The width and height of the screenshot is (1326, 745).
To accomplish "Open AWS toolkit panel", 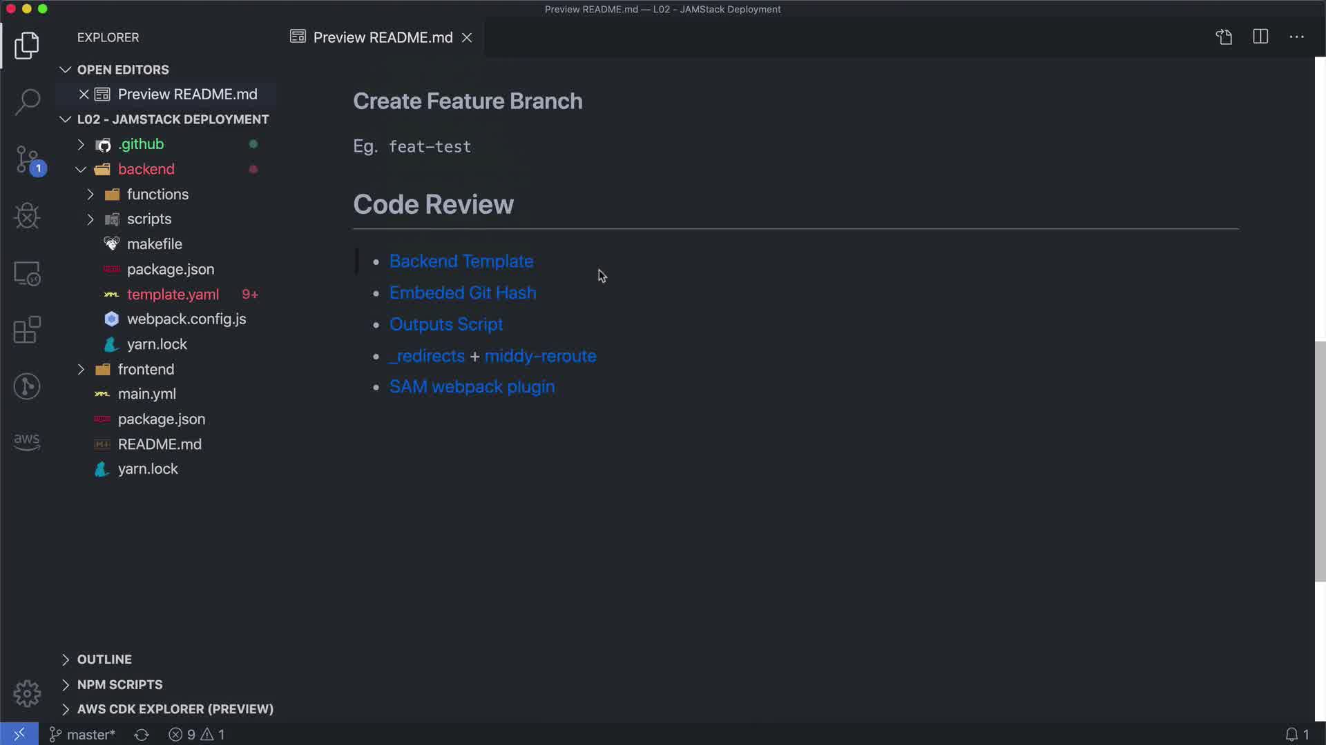I will (27, 441).
